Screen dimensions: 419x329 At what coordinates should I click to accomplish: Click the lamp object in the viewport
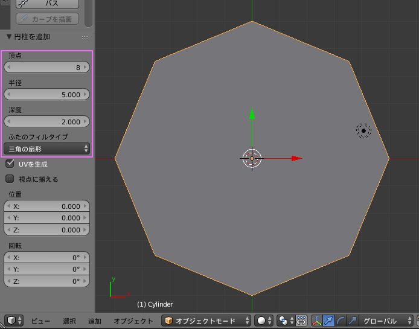tap(363, 130)
